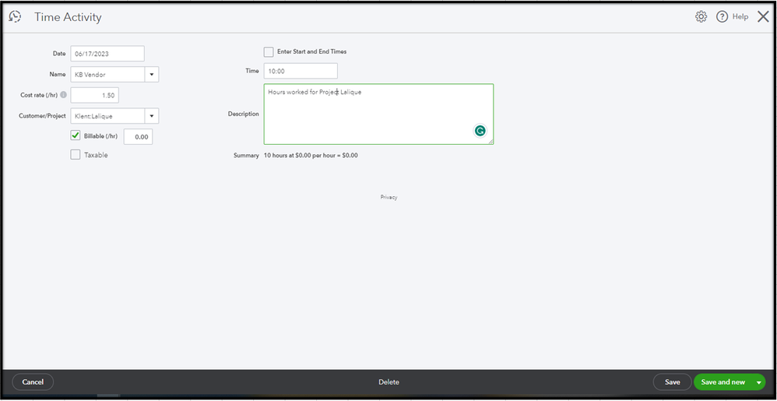
Task: Click the Summary text 10 hours at $0.00
Action: [311, 155]
